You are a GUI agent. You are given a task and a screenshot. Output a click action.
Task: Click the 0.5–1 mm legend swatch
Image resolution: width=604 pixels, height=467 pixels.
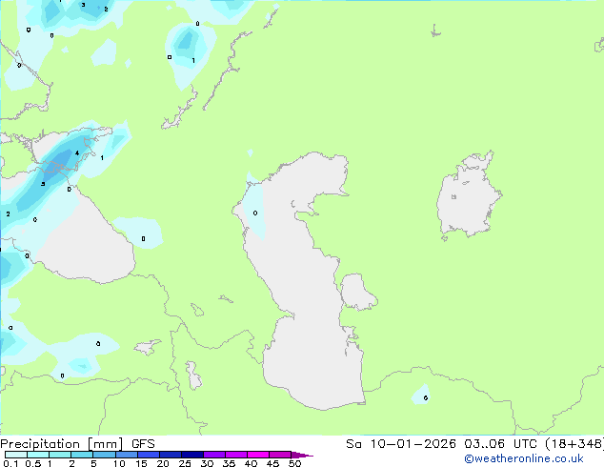tap(38, 455)
